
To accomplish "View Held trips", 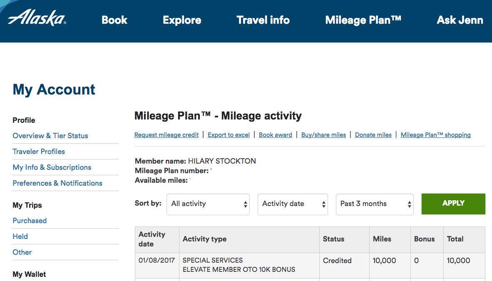I will (20, 236).
